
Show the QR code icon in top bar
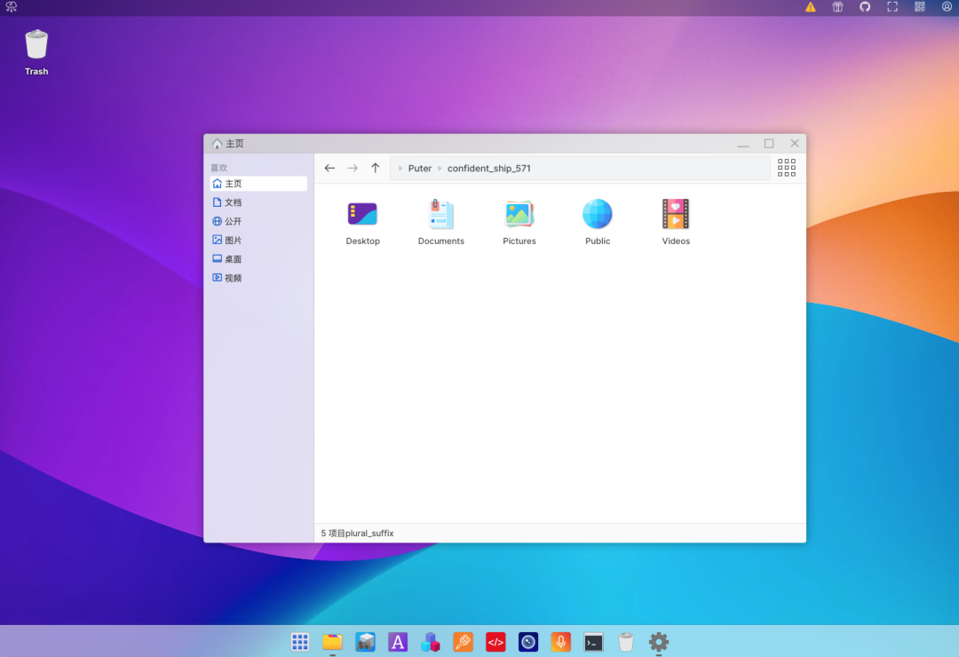click(x=920, y=7)
